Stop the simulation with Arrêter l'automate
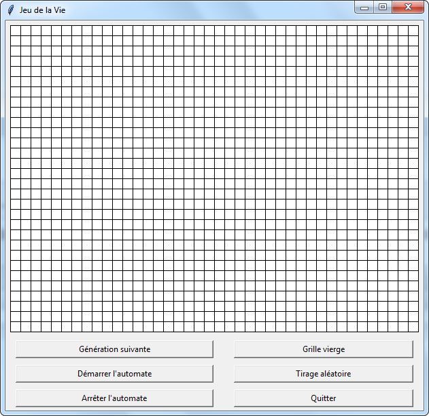Image resolution: width=429 pixels, height=416 pixels. (114, 398)
